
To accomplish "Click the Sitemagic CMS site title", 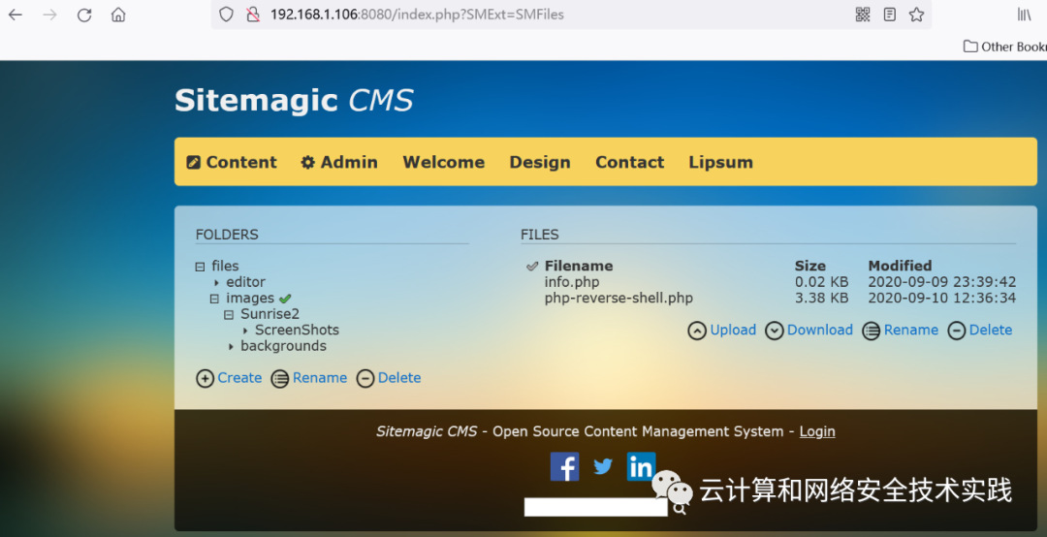I will click(x=294, y=101).
